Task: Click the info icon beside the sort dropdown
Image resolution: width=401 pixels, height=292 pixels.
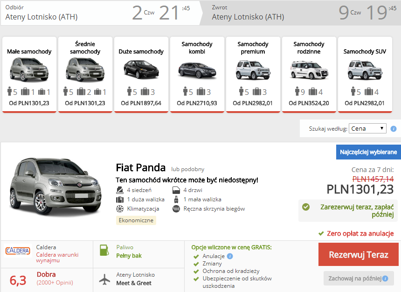Action: pos(394,129)
